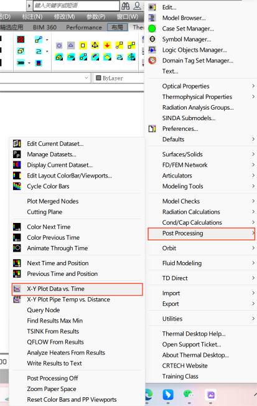
Task: Switch to the Performance ribbon tab
Action: point(84,27)
